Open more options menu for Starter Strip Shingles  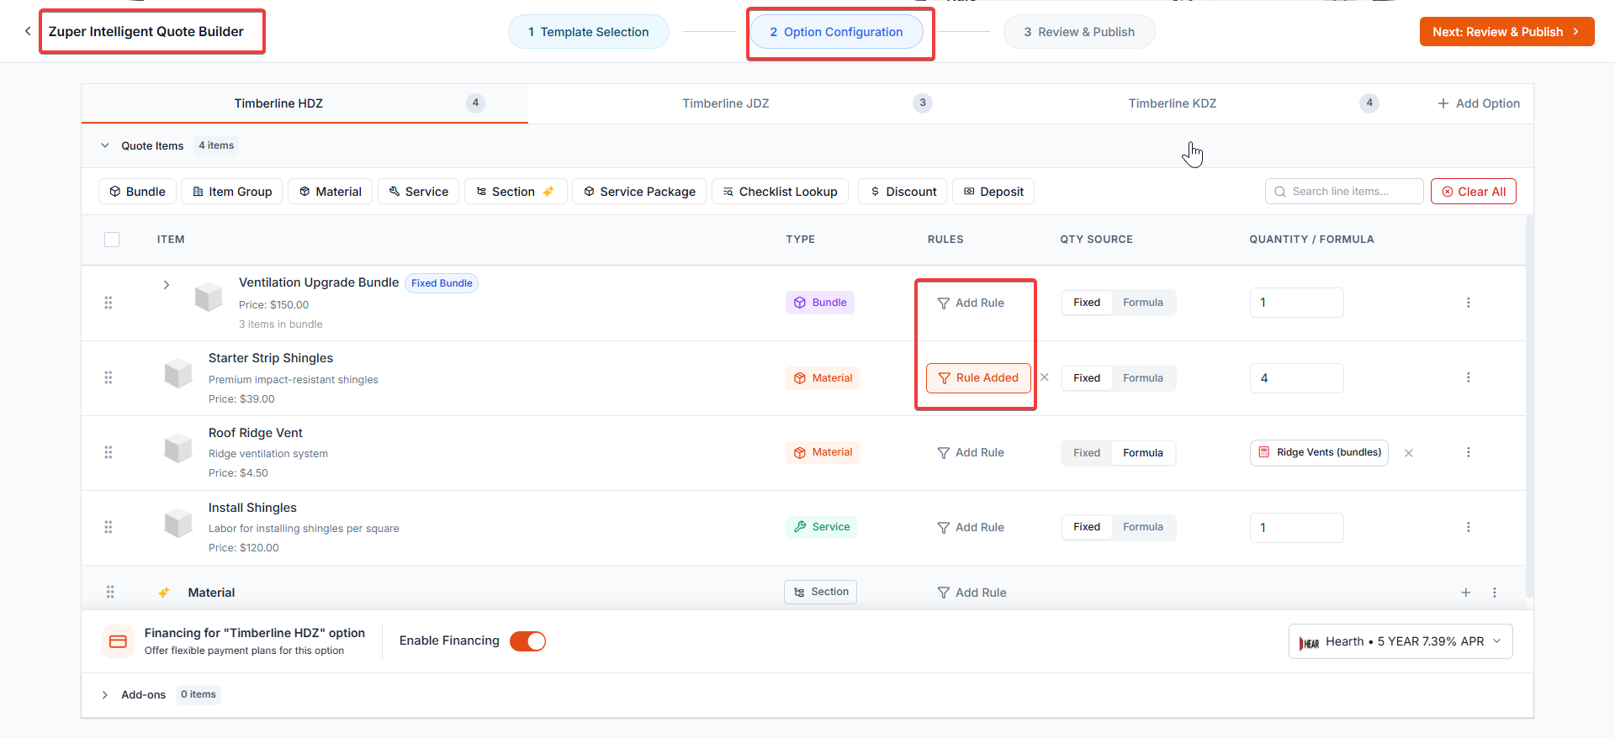pyautogui.click(x=1469, y=377)
